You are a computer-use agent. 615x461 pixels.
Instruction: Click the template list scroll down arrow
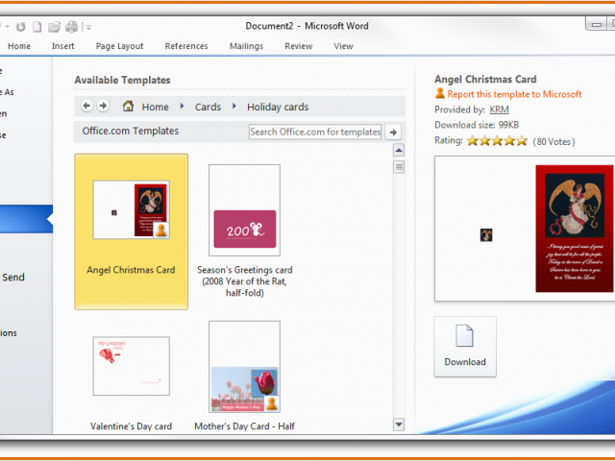tap(399, 425)
